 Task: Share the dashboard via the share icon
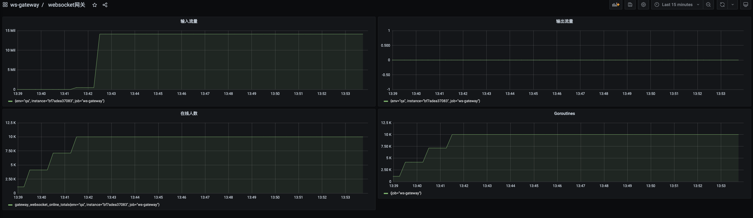point(105,5)
